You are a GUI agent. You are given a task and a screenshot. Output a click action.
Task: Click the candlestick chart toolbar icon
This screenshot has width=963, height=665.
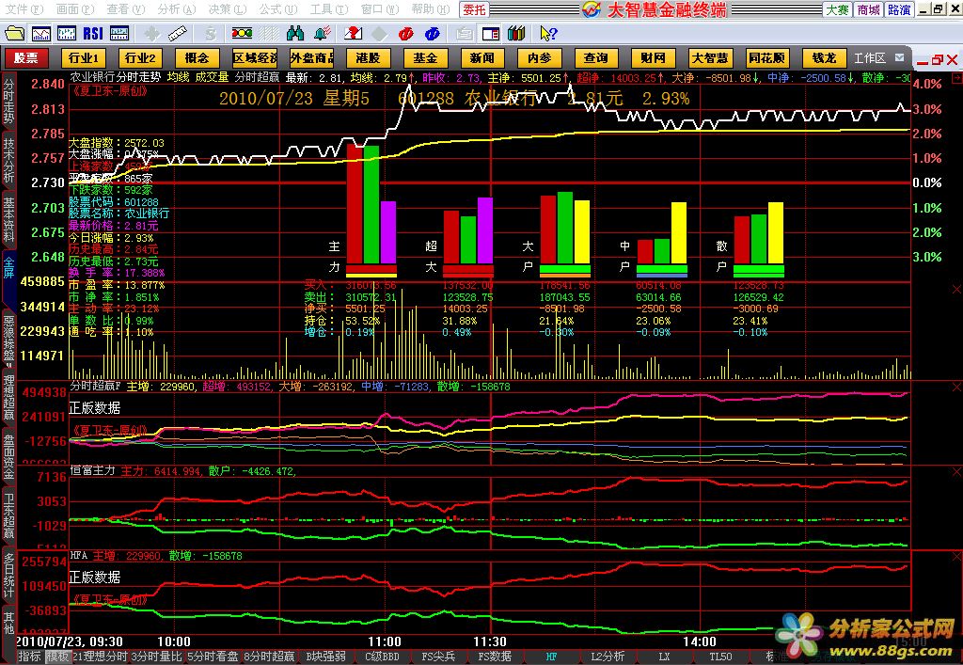coord(67,33)
